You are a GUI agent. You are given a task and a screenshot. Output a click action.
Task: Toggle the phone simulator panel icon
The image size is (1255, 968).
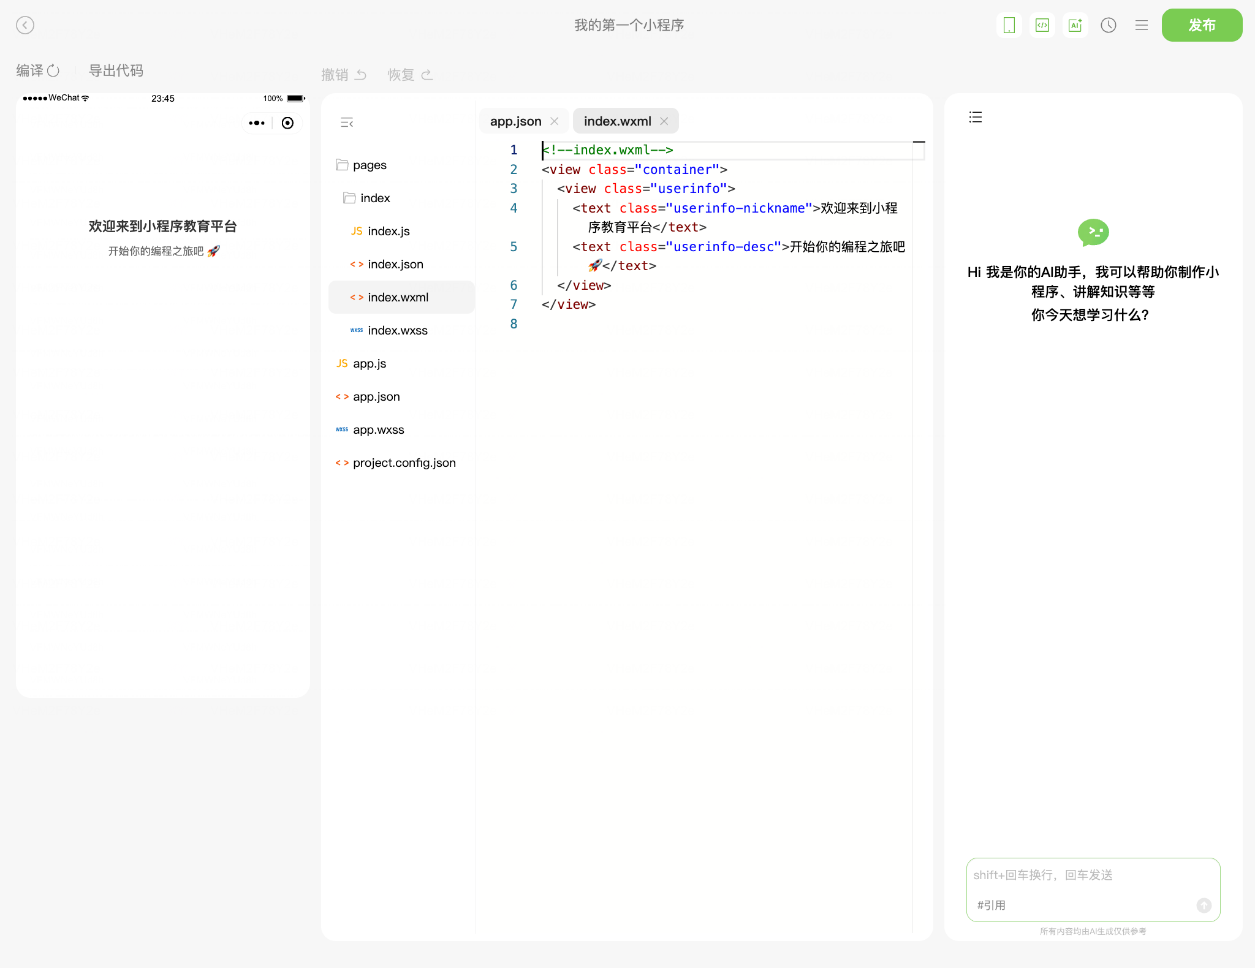click(x=1009, y=25)
